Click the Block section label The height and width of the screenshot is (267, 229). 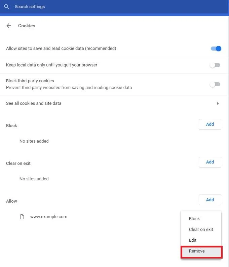(11, 126)
